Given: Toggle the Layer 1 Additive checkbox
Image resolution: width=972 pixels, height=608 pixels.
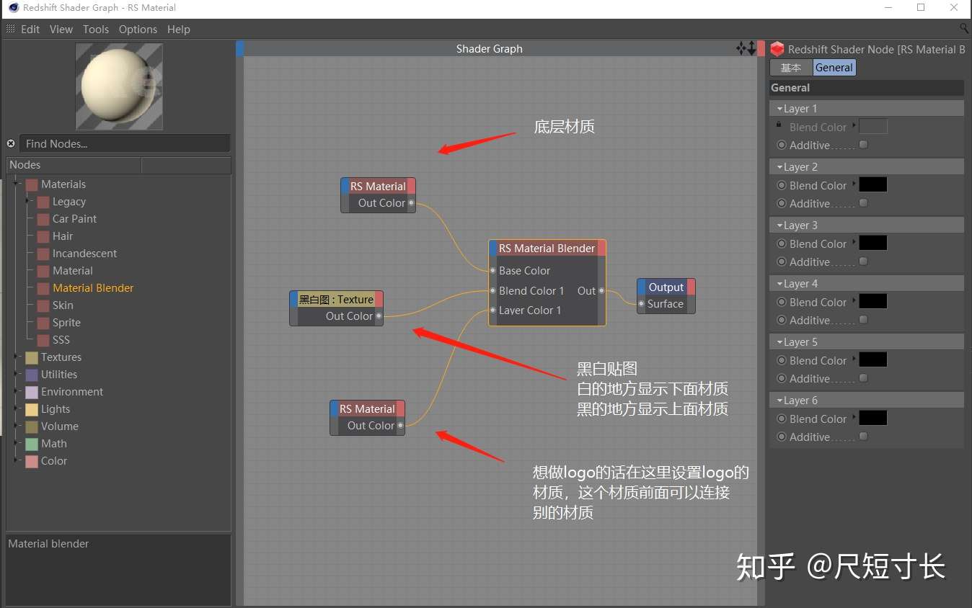Looking at the screenshot, I should (x=864, y=144).
